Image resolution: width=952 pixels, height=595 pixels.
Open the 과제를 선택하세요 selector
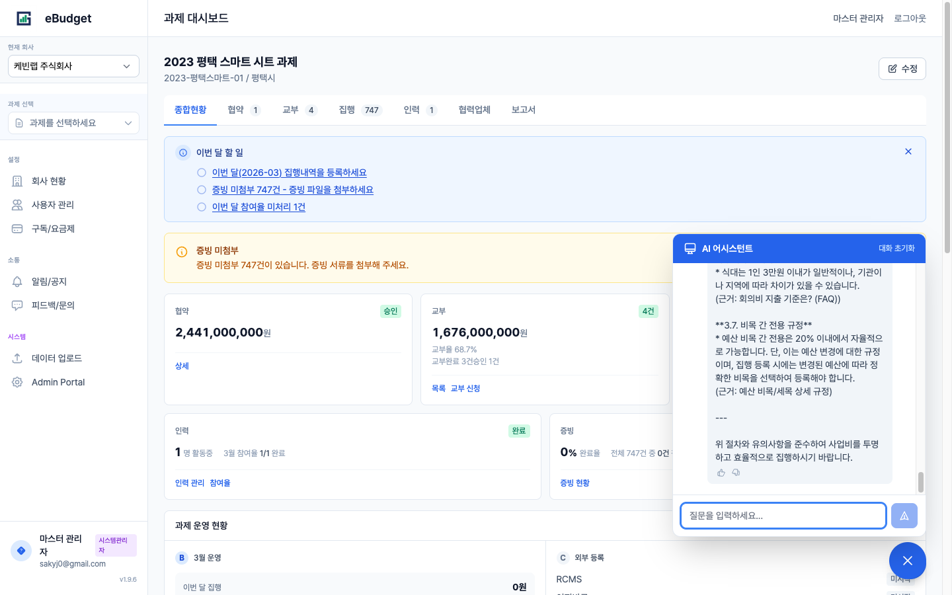[x=73, y=122]
